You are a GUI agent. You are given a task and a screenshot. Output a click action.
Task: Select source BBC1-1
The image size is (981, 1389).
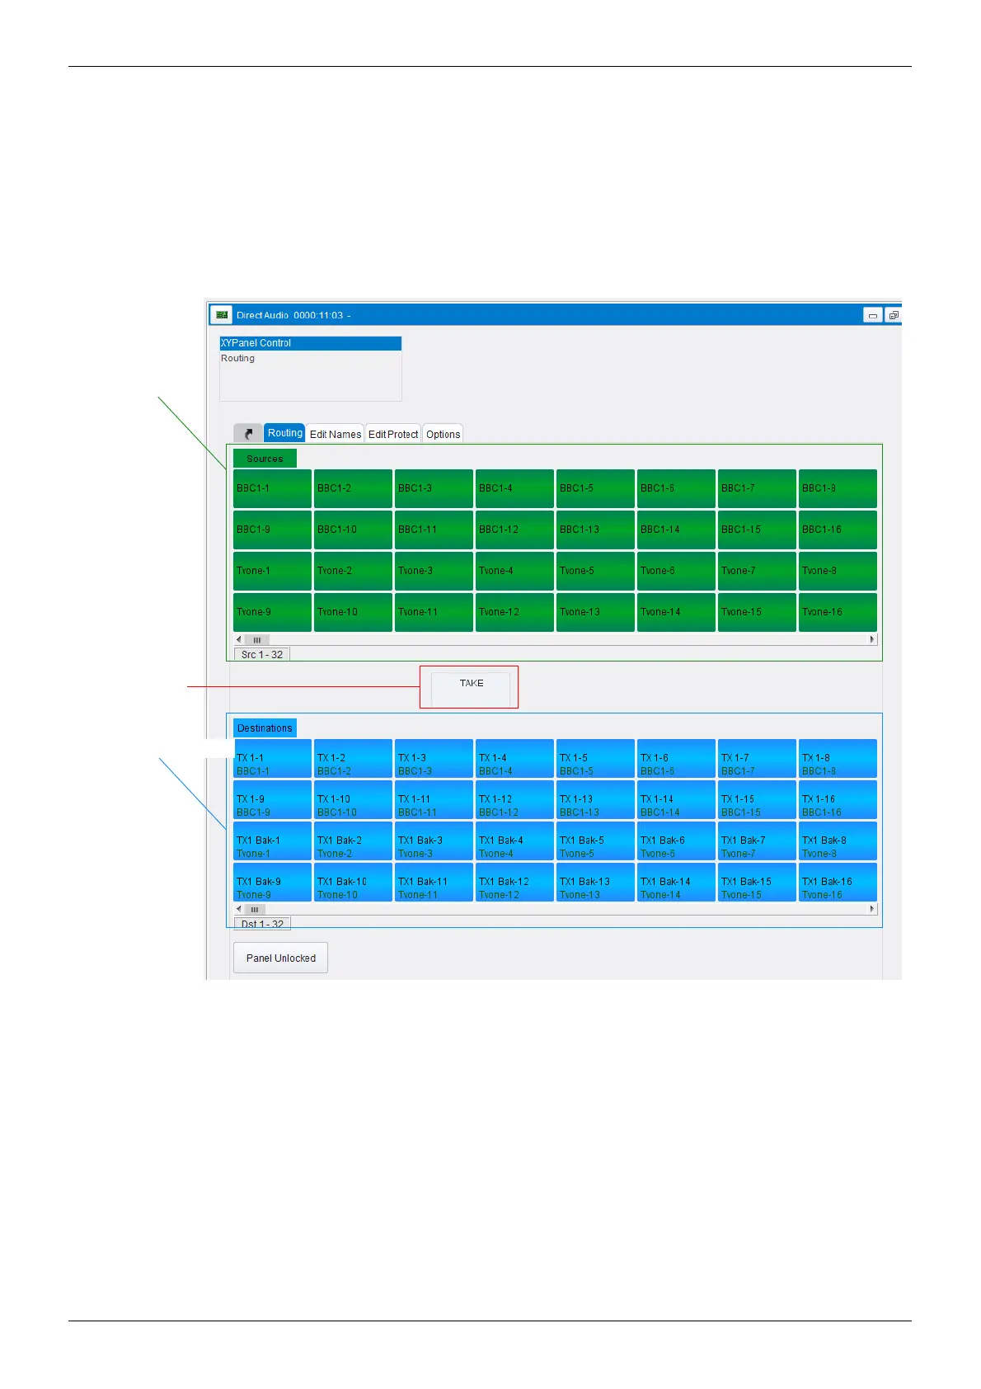point(272,488)
